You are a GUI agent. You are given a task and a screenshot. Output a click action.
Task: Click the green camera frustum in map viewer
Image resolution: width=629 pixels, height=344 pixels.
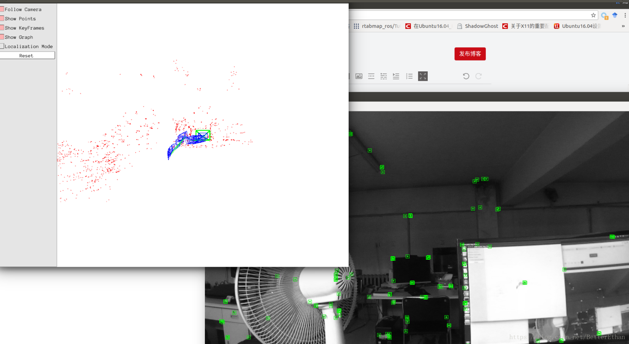[203, 135]
